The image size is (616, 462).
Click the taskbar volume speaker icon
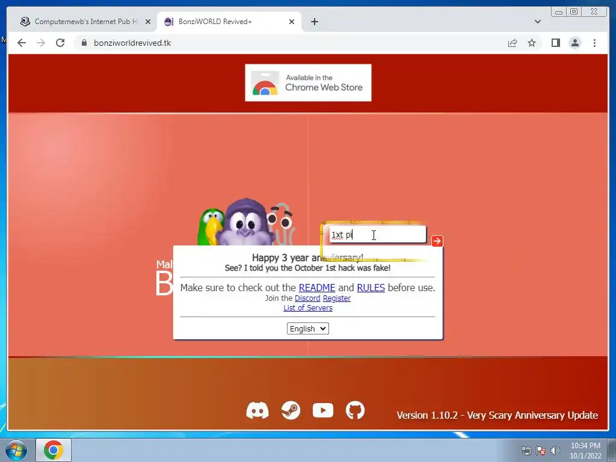(555, 451)
